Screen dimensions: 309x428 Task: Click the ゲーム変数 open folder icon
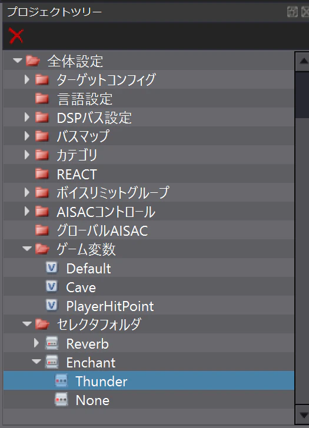pyautogui.click(x=42, y=249)
